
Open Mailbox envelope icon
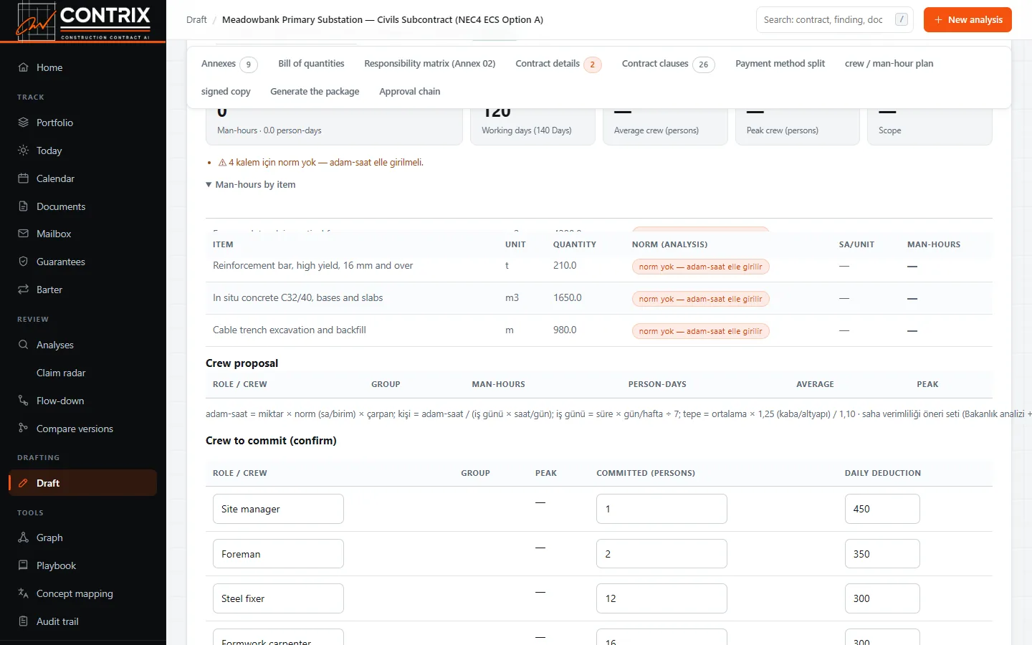[x=23, y=234]
